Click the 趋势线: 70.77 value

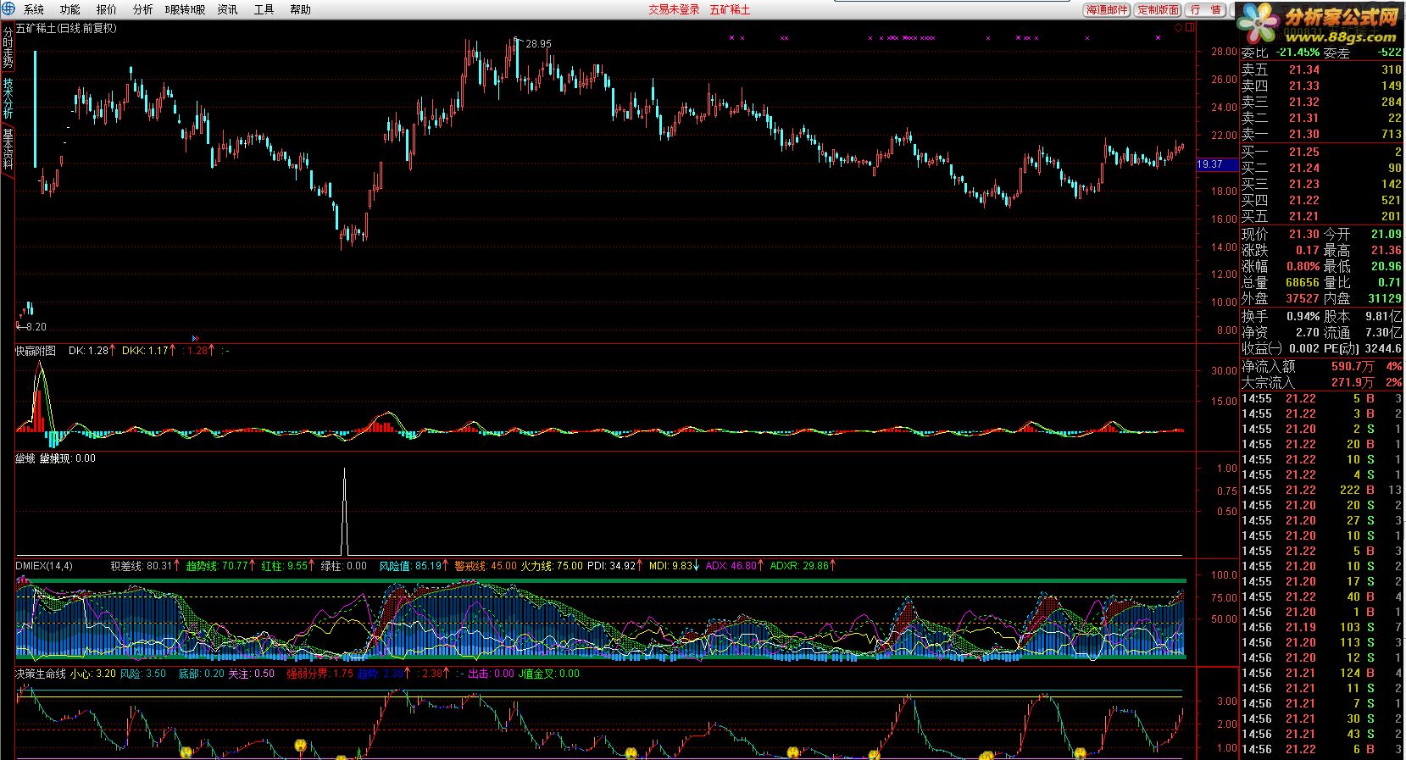[217, 565]
